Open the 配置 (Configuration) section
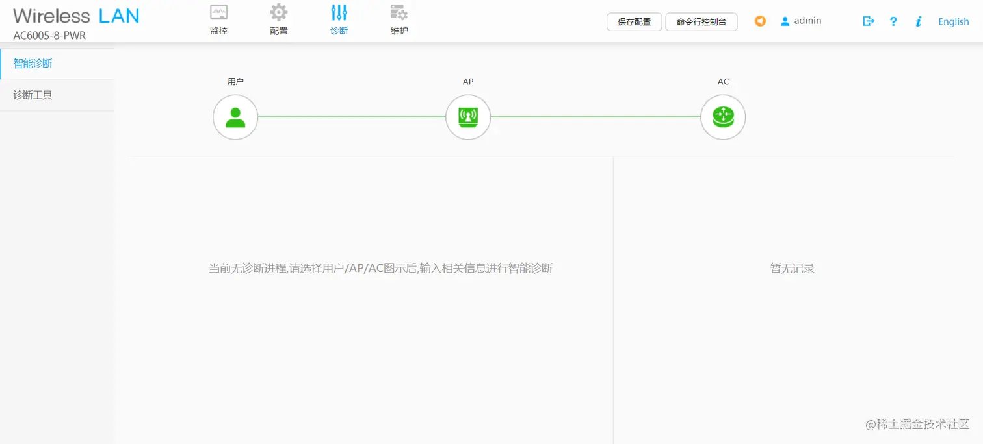This screenshot has height=444, width=983. pyautogui.click(x=278, y=19)
